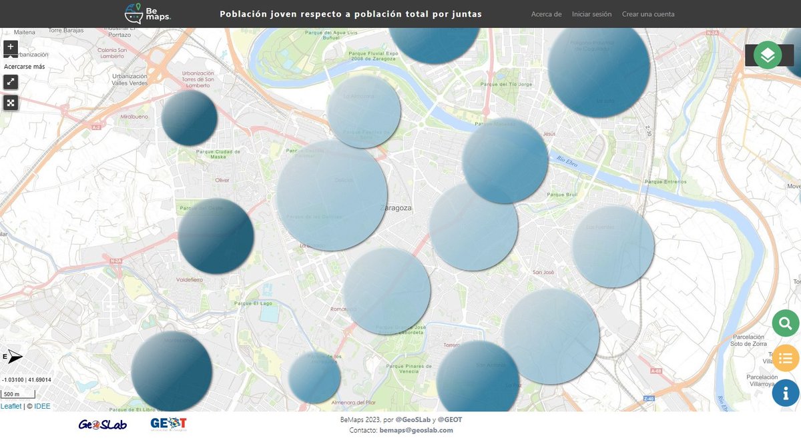Viewport: 801px width, 438px height.
Task: Select the circle over La Almozara
Action: 364,111
